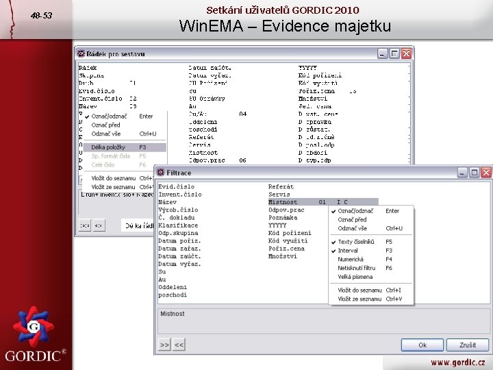Screen dimensions: 493x370
Task: Select Oddělení in Filtrace list
Action: pos(173,287)
